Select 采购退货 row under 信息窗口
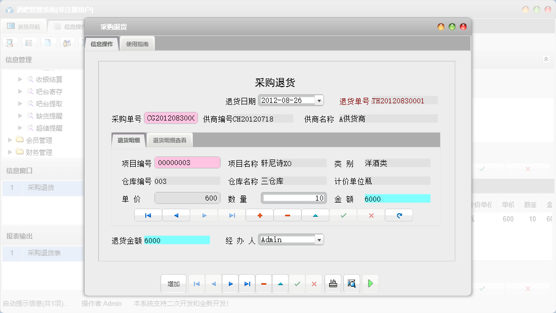Screen dimensions: 556x313 tap(43, 187)
